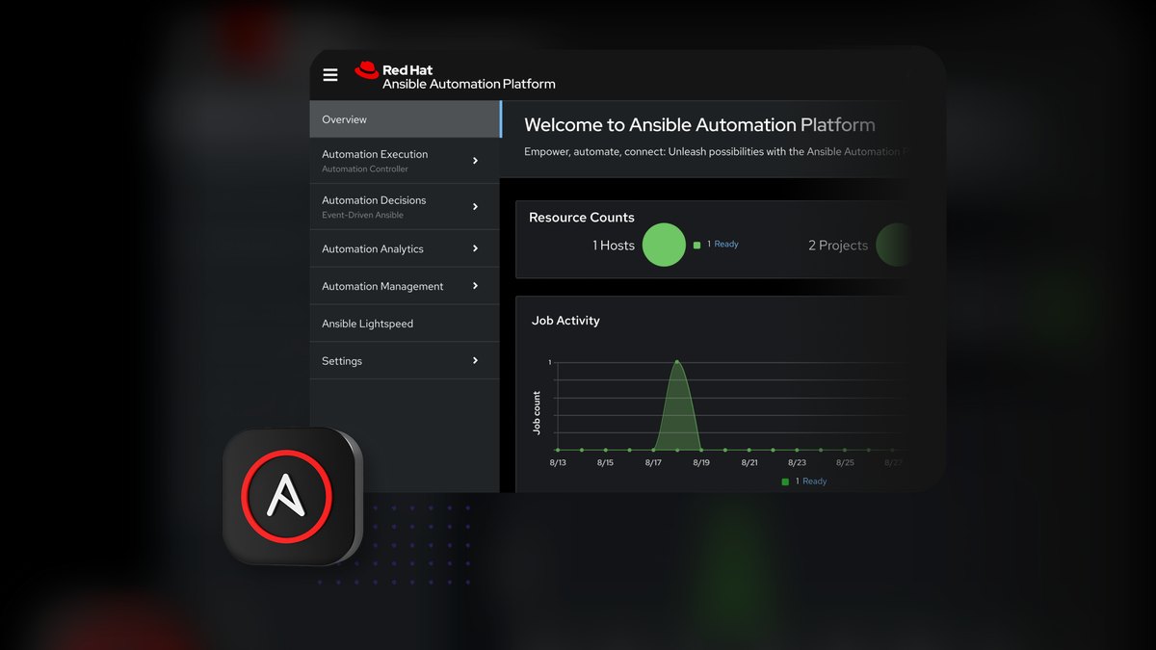
Task: Click the 1 Hosts label
Action: 614,246
